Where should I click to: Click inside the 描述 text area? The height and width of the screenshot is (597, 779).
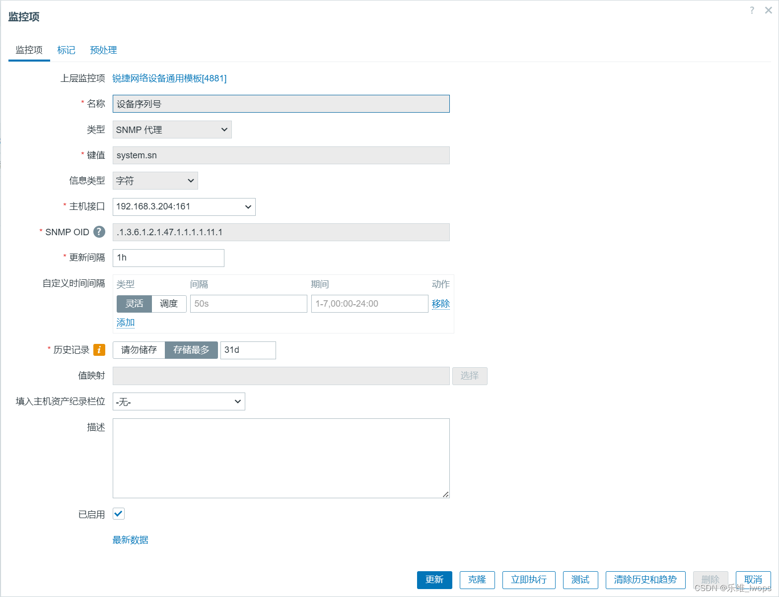tap(281, 458)
